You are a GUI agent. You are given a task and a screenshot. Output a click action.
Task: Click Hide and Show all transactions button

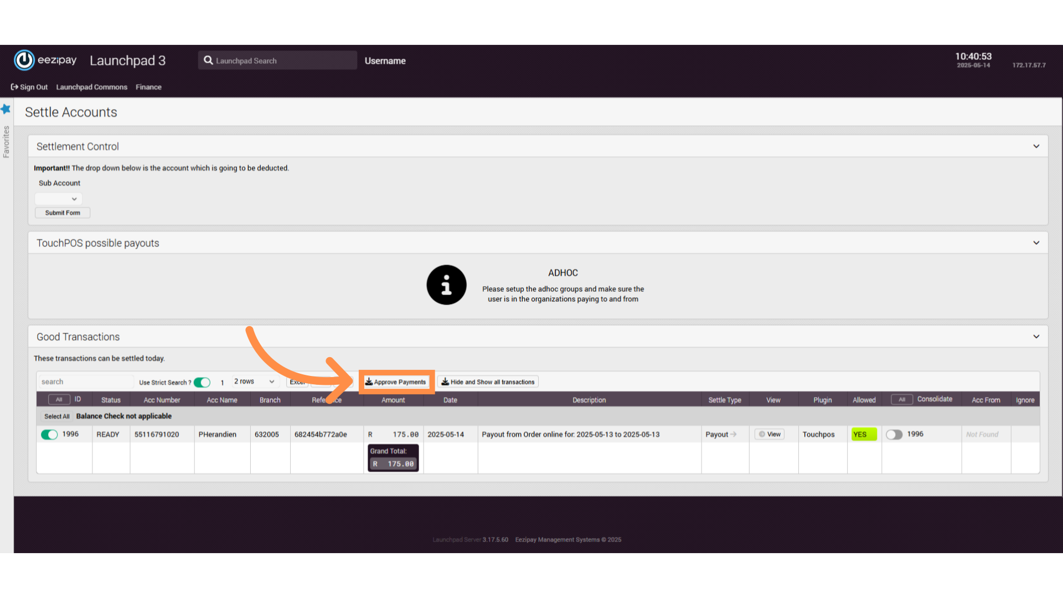488,382
